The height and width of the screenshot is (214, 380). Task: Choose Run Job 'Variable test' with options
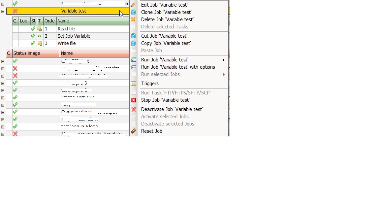click(178, 67)
